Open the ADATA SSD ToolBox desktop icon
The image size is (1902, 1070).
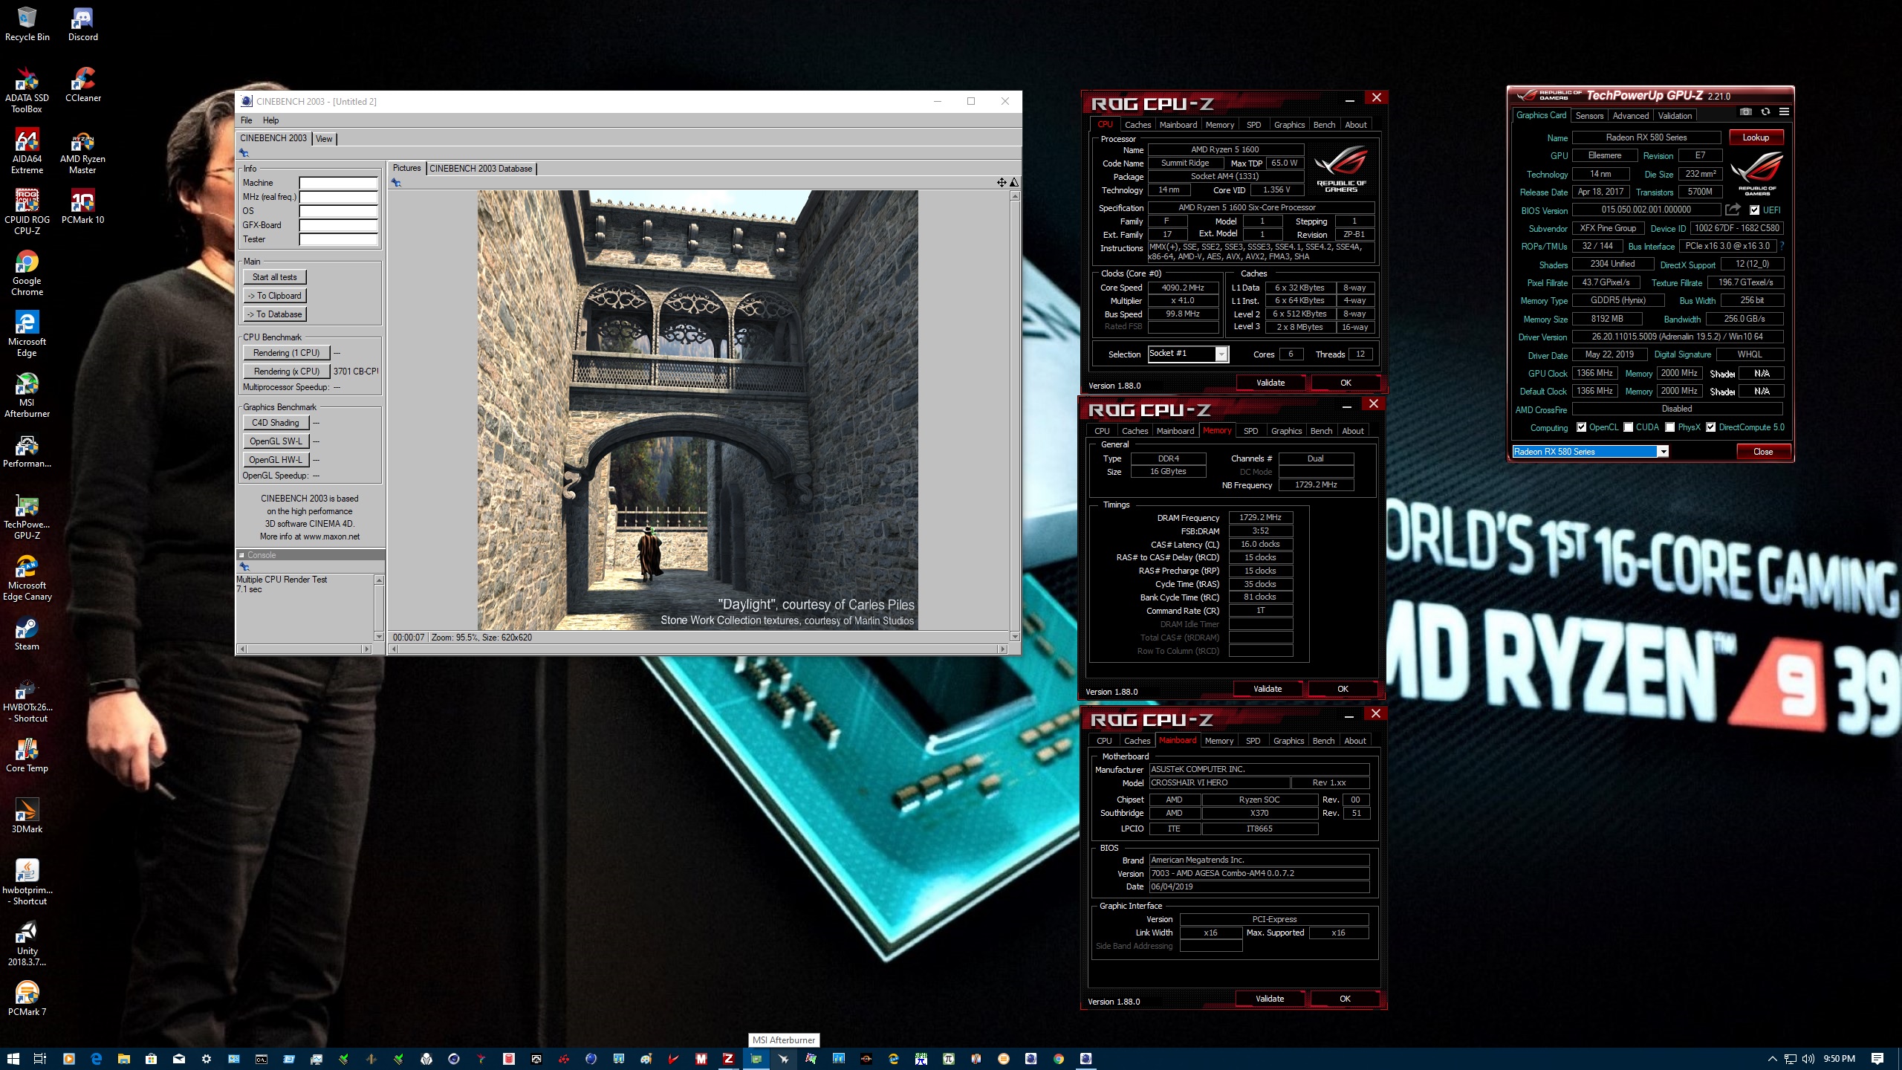click(27, 91)
